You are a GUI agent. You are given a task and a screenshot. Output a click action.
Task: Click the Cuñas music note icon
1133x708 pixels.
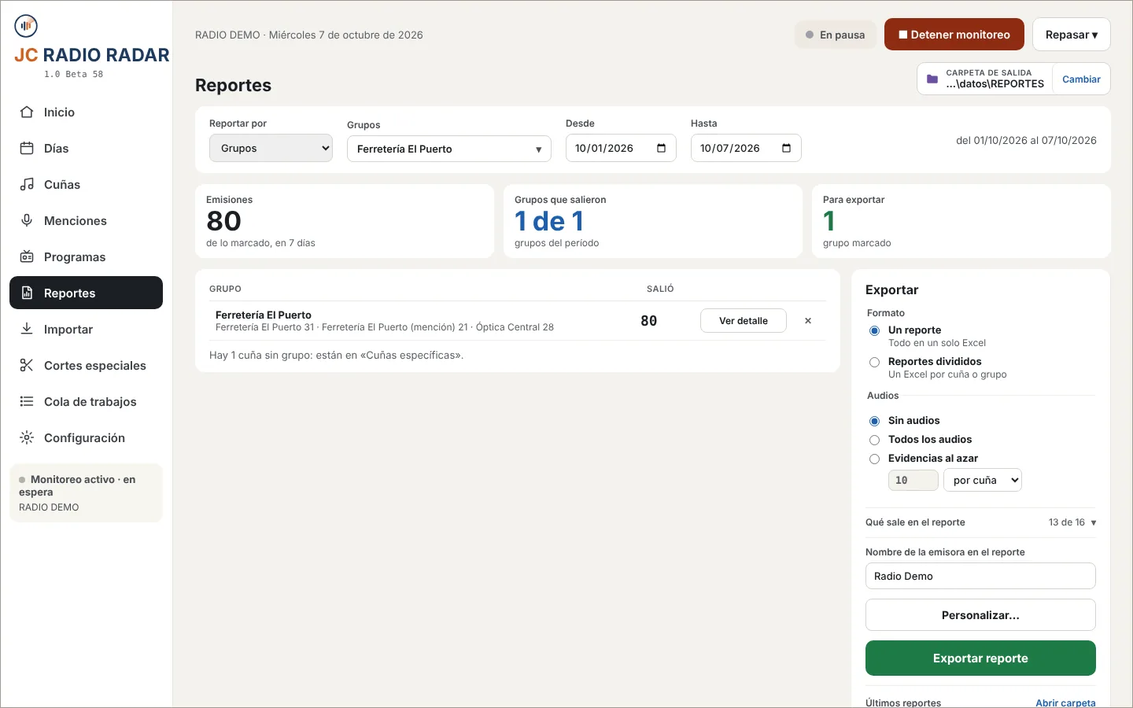[x=27, y=185]
